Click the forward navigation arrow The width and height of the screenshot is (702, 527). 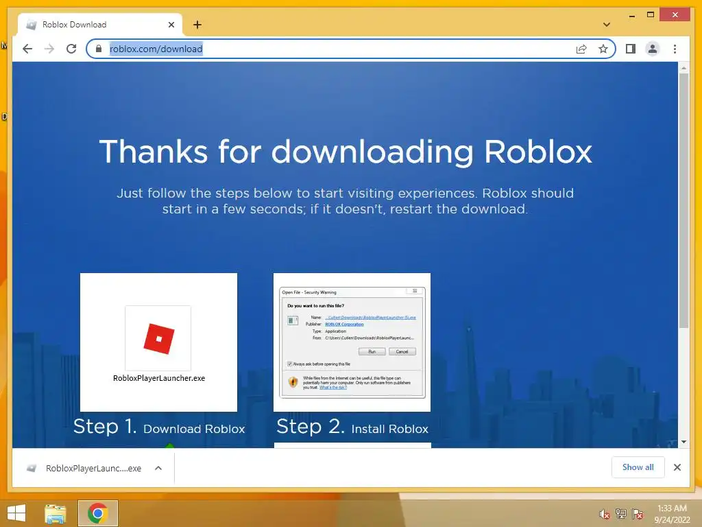(x=49, y=49)
